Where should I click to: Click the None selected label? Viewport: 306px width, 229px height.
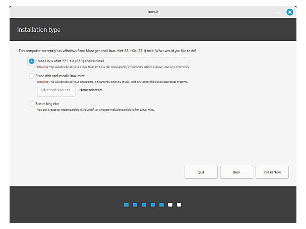90,90
